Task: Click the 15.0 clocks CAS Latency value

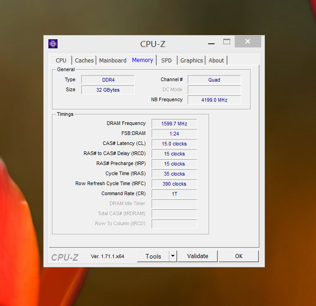Action: pyautogui.click(x=174, y=144)
